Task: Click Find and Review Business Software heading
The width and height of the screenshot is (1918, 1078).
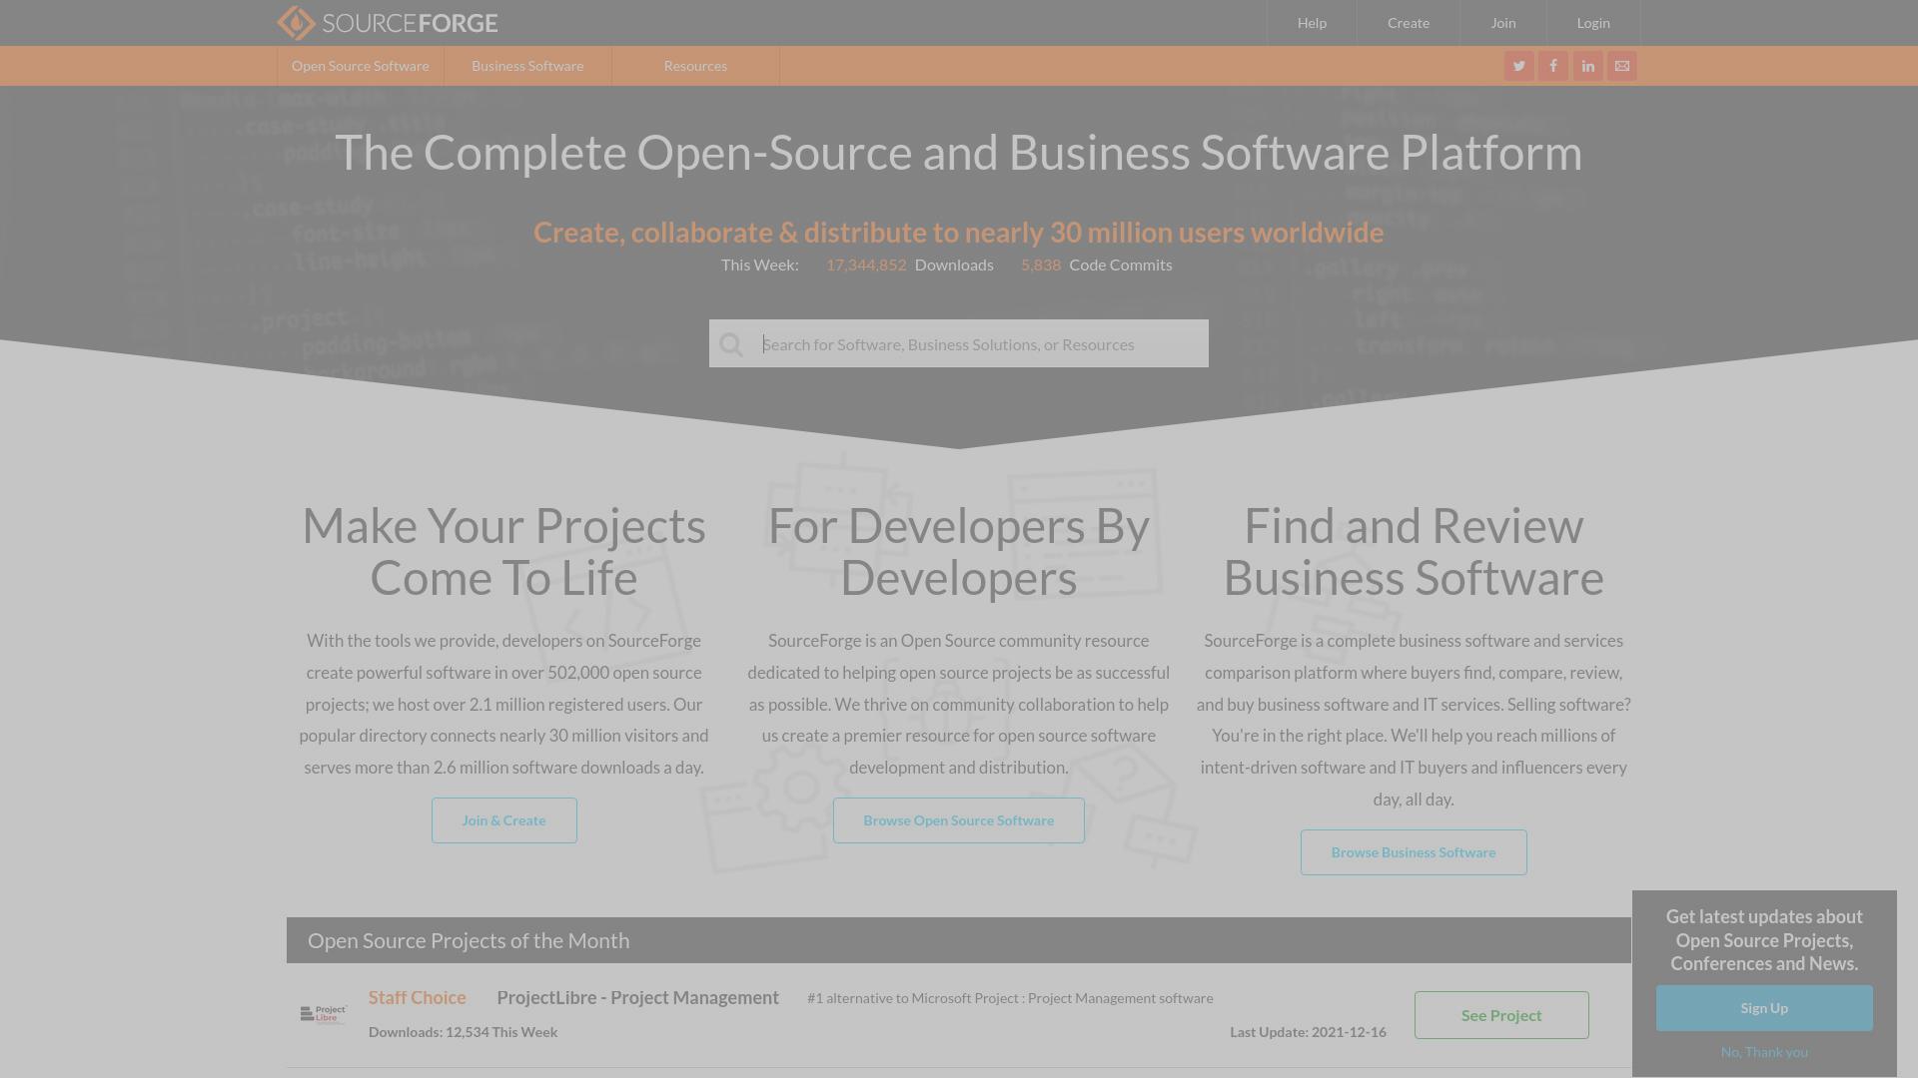Action: point(1414,552)
